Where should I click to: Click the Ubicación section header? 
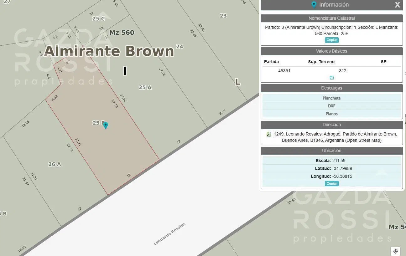332,151
